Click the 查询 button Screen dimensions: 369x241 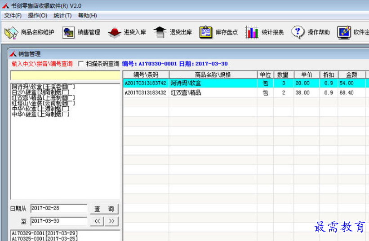[x=104, y=209]
